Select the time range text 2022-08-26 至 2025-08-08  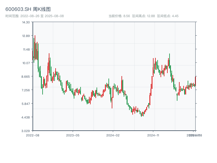pyautogui.click(x=42, y=16)
